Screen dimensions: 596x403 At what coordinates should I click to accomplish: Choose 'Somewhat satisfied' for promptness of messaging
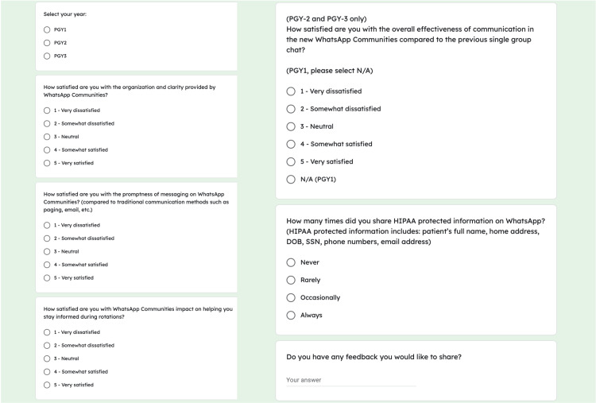[47, 265]
